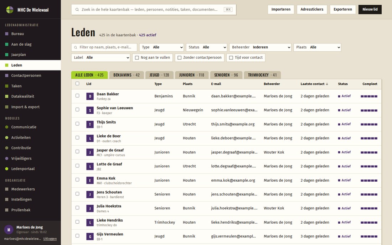Image resolution: width=392 pixels, height=245 pixels.
Task: Click the Nieuw lid button
Action: pyautogui.click(x=370, y=10)
